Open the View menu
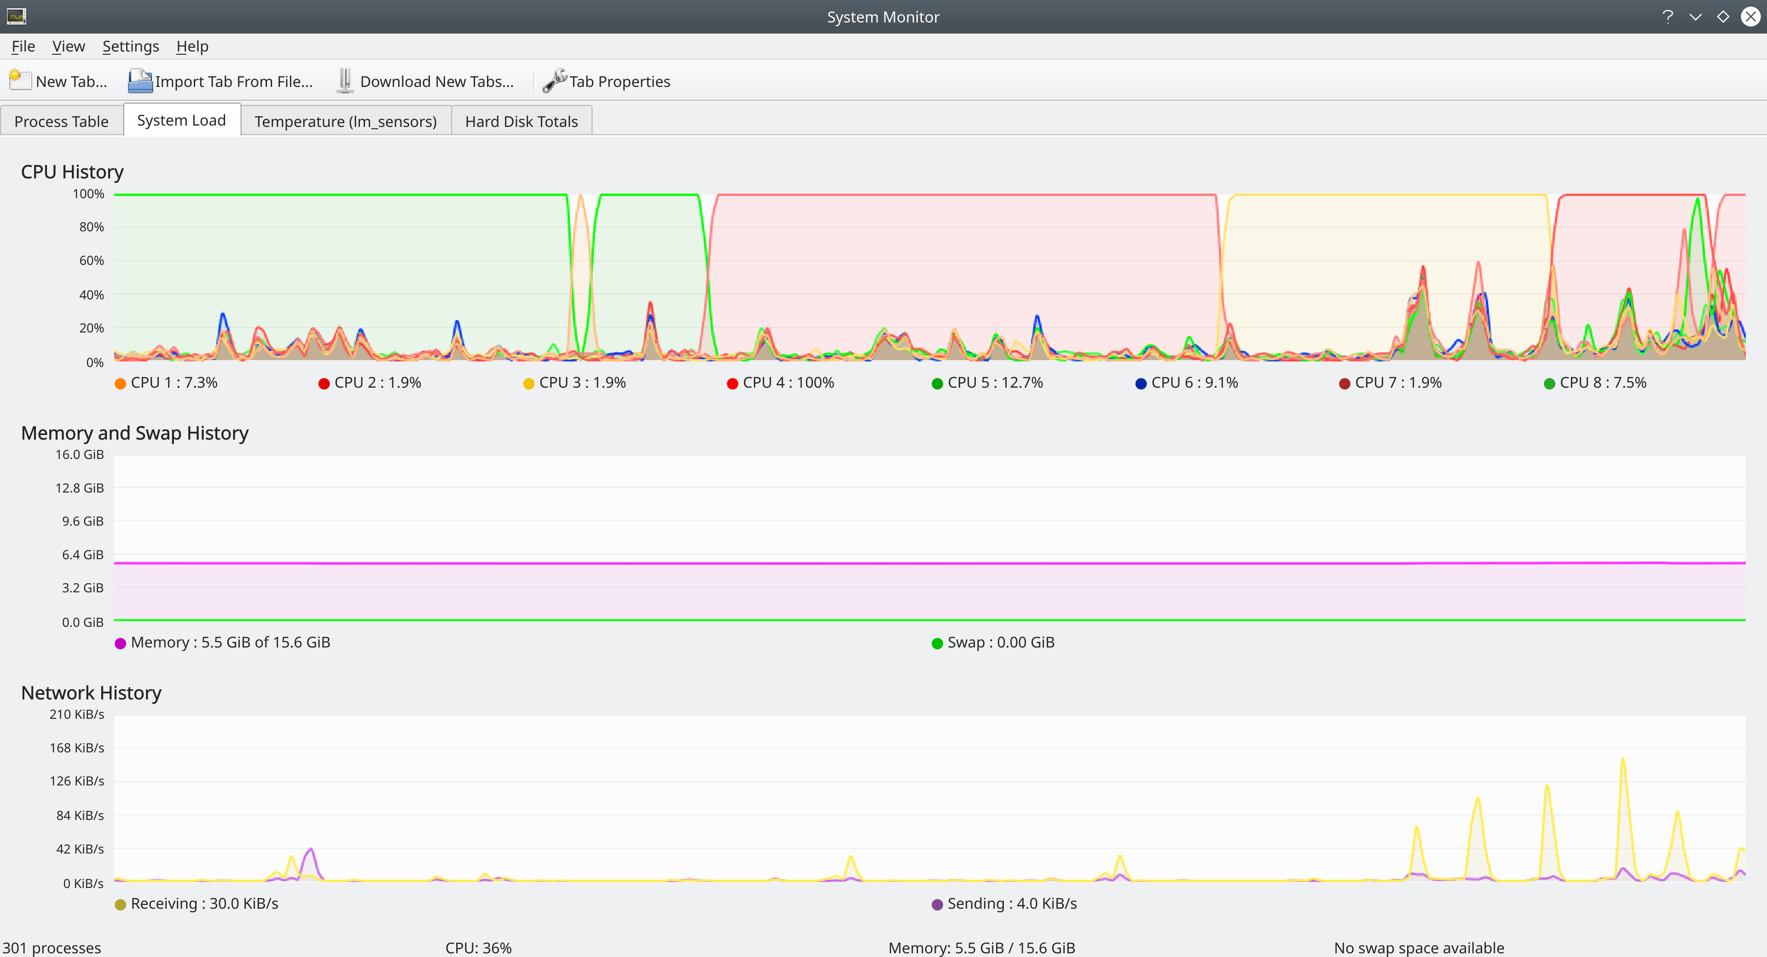 point(69,46)
